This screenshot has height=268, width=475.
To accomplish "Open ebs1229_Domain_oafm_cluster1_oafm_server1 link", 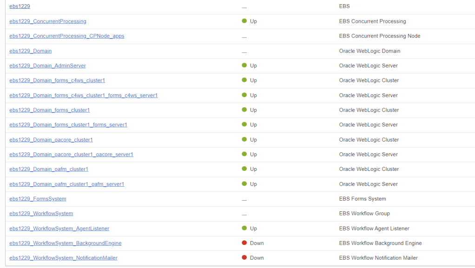I will pyautogui.click(x=66, y=184).
